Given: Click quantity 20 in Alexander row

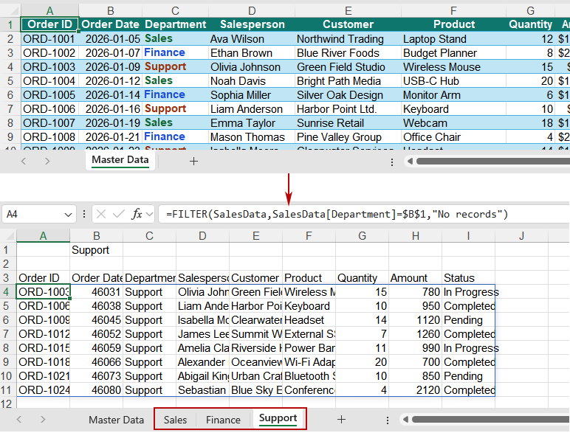Looking at the screenshot, I should click(x=362, y=362).
